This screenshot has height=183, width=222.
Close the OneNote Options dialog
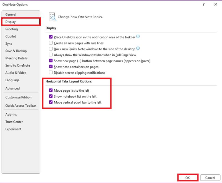(216, 4)
